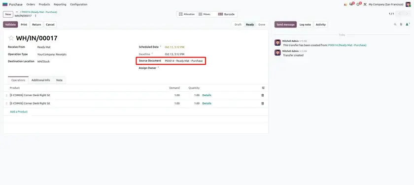This screenshot has height=185, width=414.
Task: Open the Allocation smart button
Action: point(187,14)
